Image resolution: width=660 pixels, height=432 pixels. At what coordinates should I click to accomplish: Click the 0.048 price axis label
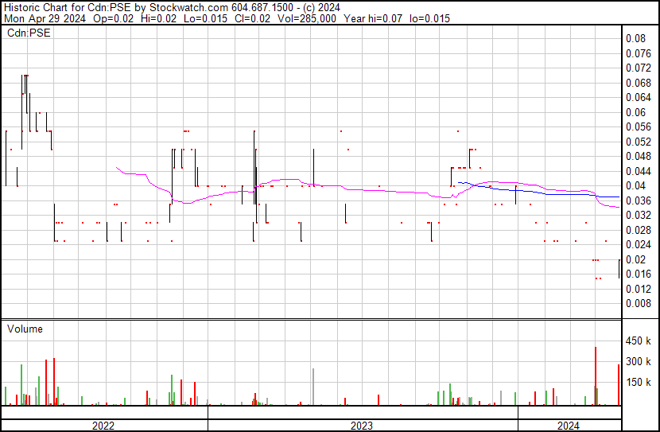(x=638, y=156)
